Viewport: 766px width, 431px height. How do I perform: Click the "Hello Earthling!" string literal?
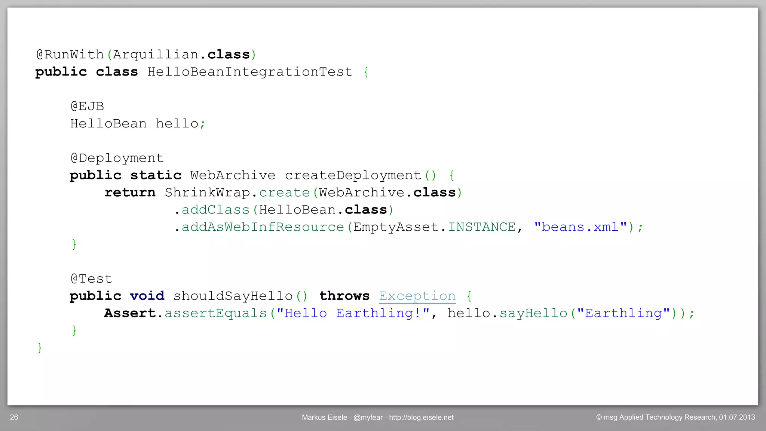[353, 313]
